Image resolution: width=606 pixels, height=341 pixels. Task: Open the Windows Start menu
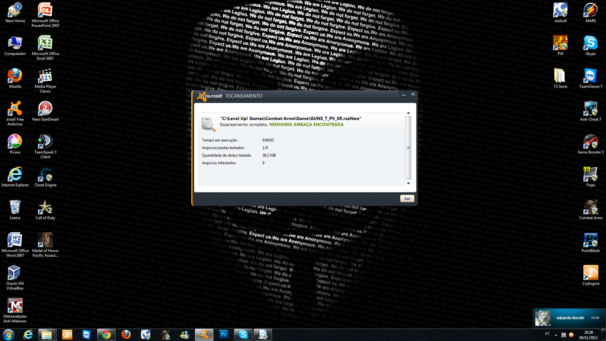point(8,335)
